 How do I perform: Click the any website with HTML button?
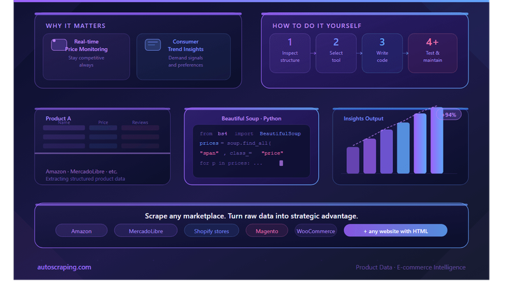(x=396, y=231)
